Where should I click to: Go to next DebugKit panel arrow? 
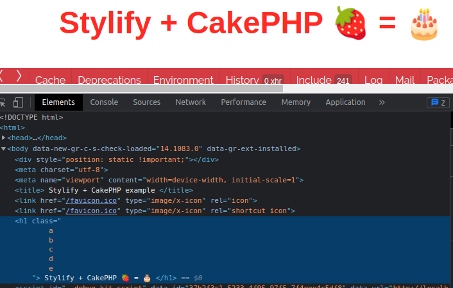coord(19,76)
